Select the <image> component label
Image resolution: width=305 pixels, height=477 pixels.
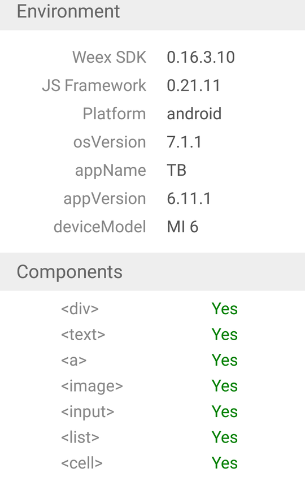coord(92,386)
